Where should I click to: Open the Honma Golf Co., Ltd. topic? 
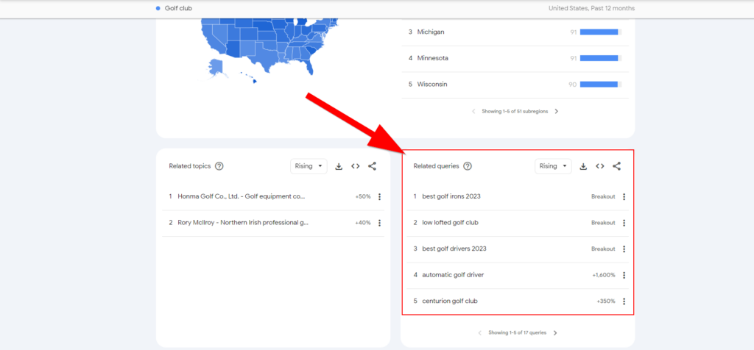pyautogui.click(x=241, y=197)
